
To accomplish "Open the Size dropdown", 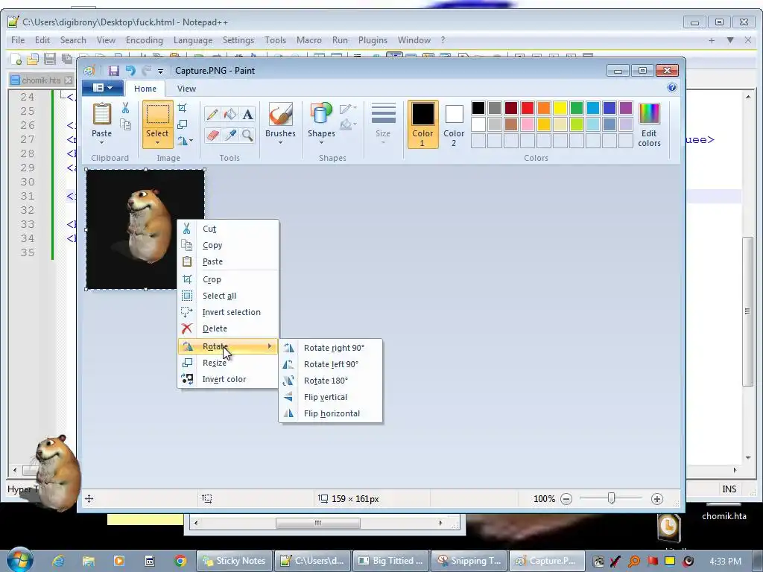I will pos(383,124).
